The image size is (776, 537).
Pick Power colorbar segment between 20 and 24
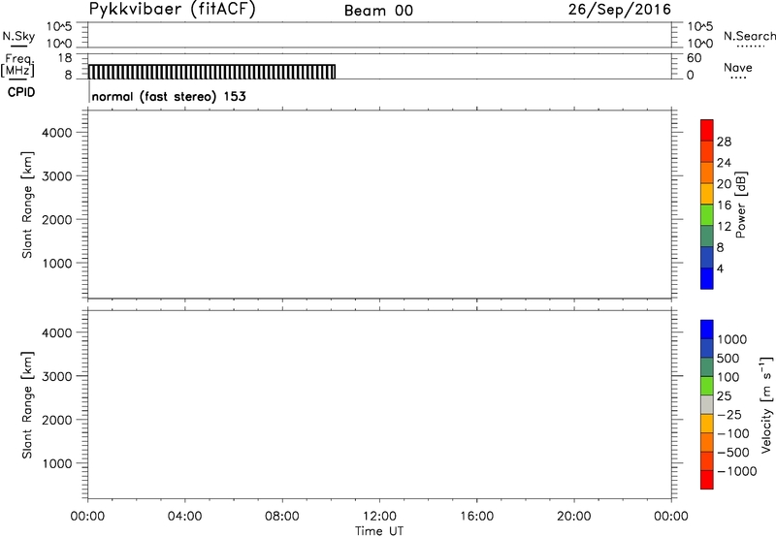click(707, 173)
